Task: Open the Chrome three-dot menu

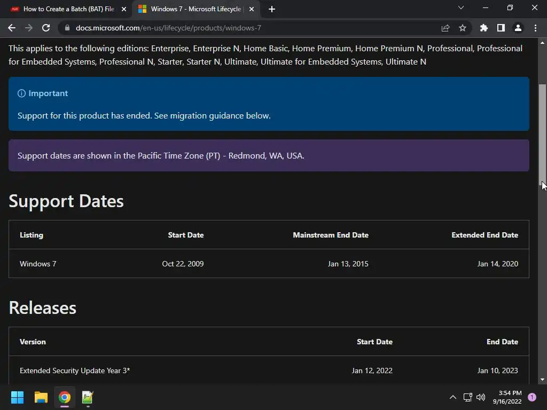Action: 535,28
